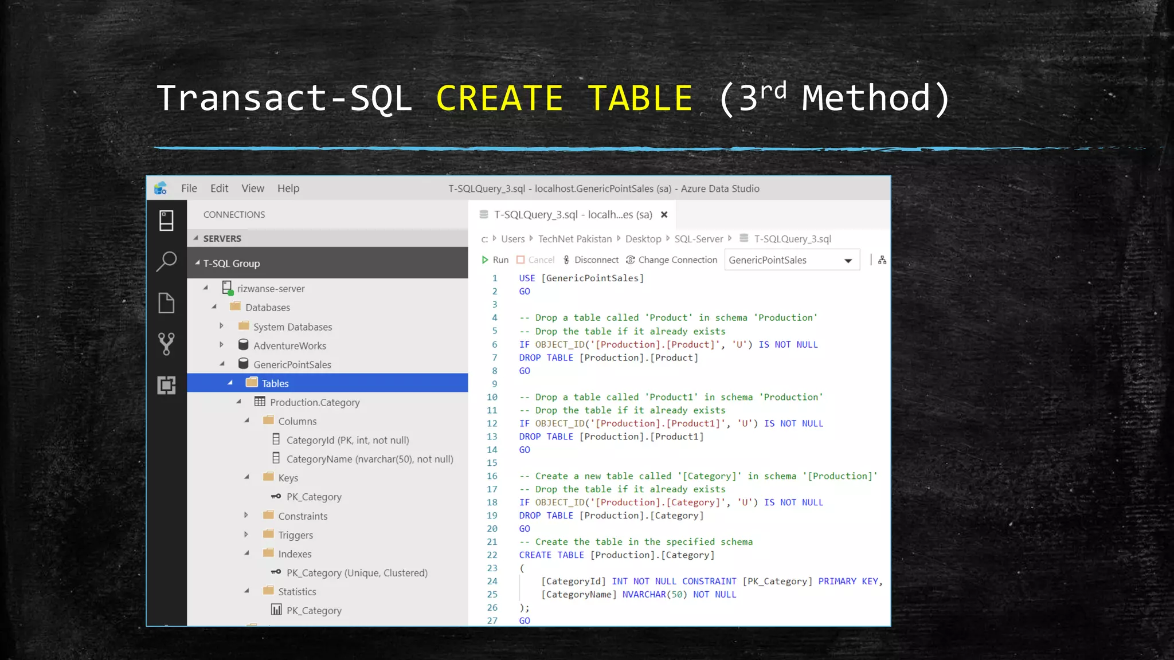Click the PK_Category key icon under Keys
Screen dimensions: 1174x660
pos(276,496)
